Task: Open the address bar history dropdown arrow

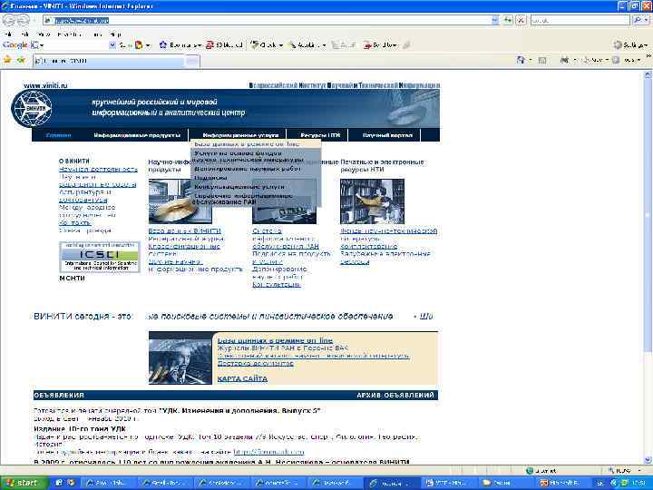Action: pyautogui.click(x=494, y=20)
